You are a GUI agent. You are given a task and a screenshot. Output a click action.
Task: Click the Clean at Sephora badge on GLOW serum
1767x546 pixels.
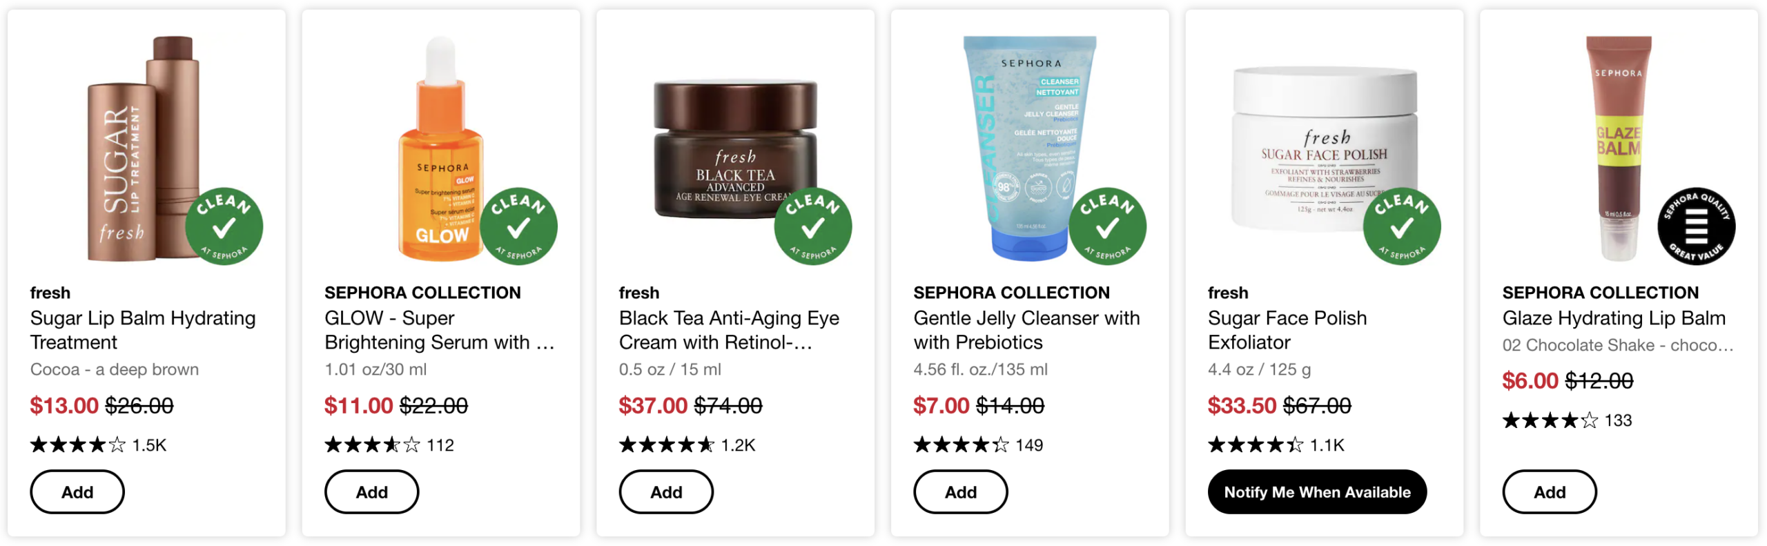pyautogui.click(x=518, y=226)
